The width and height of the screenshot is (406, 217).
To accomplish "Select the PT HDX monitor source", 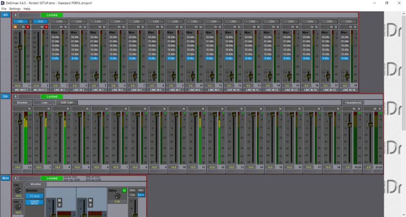I will [x=34, y=195].
